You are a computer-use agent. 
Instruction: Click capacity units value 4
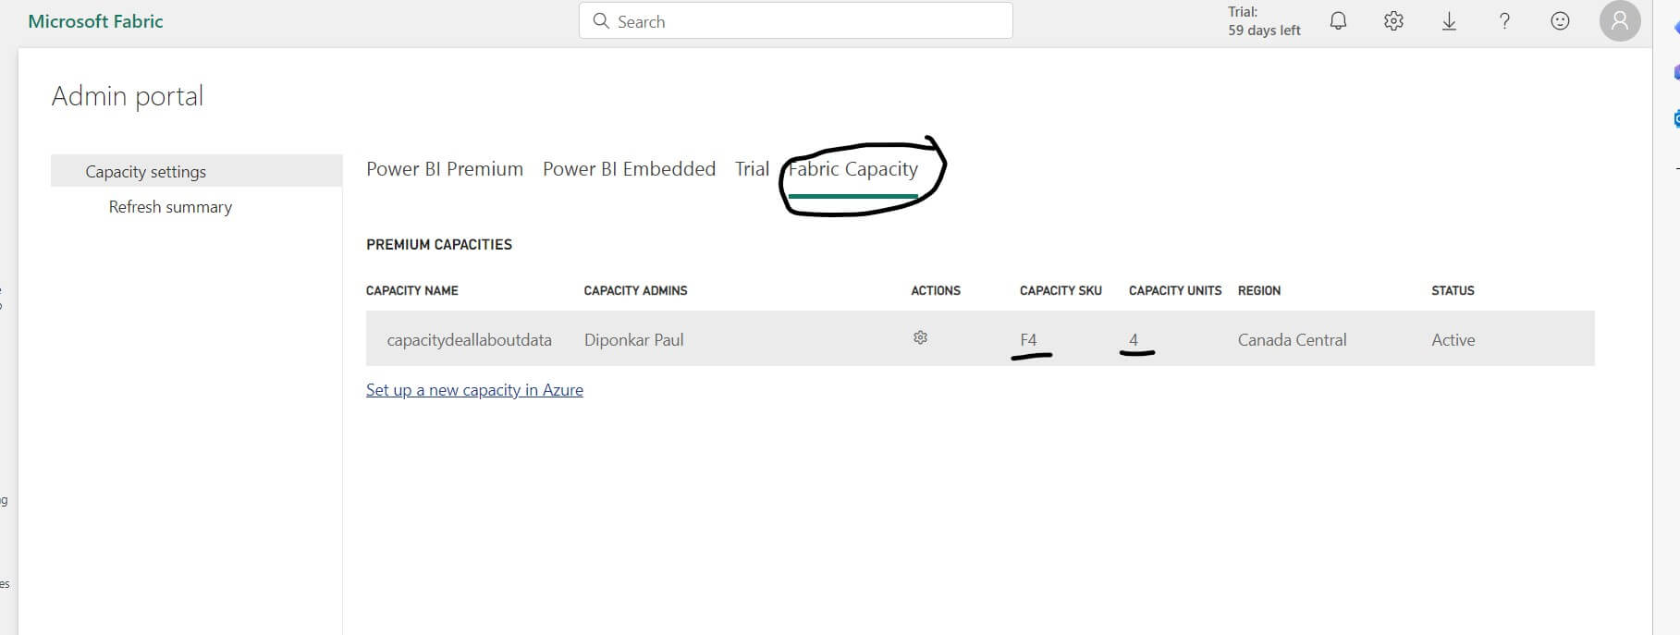point(1133,340)
